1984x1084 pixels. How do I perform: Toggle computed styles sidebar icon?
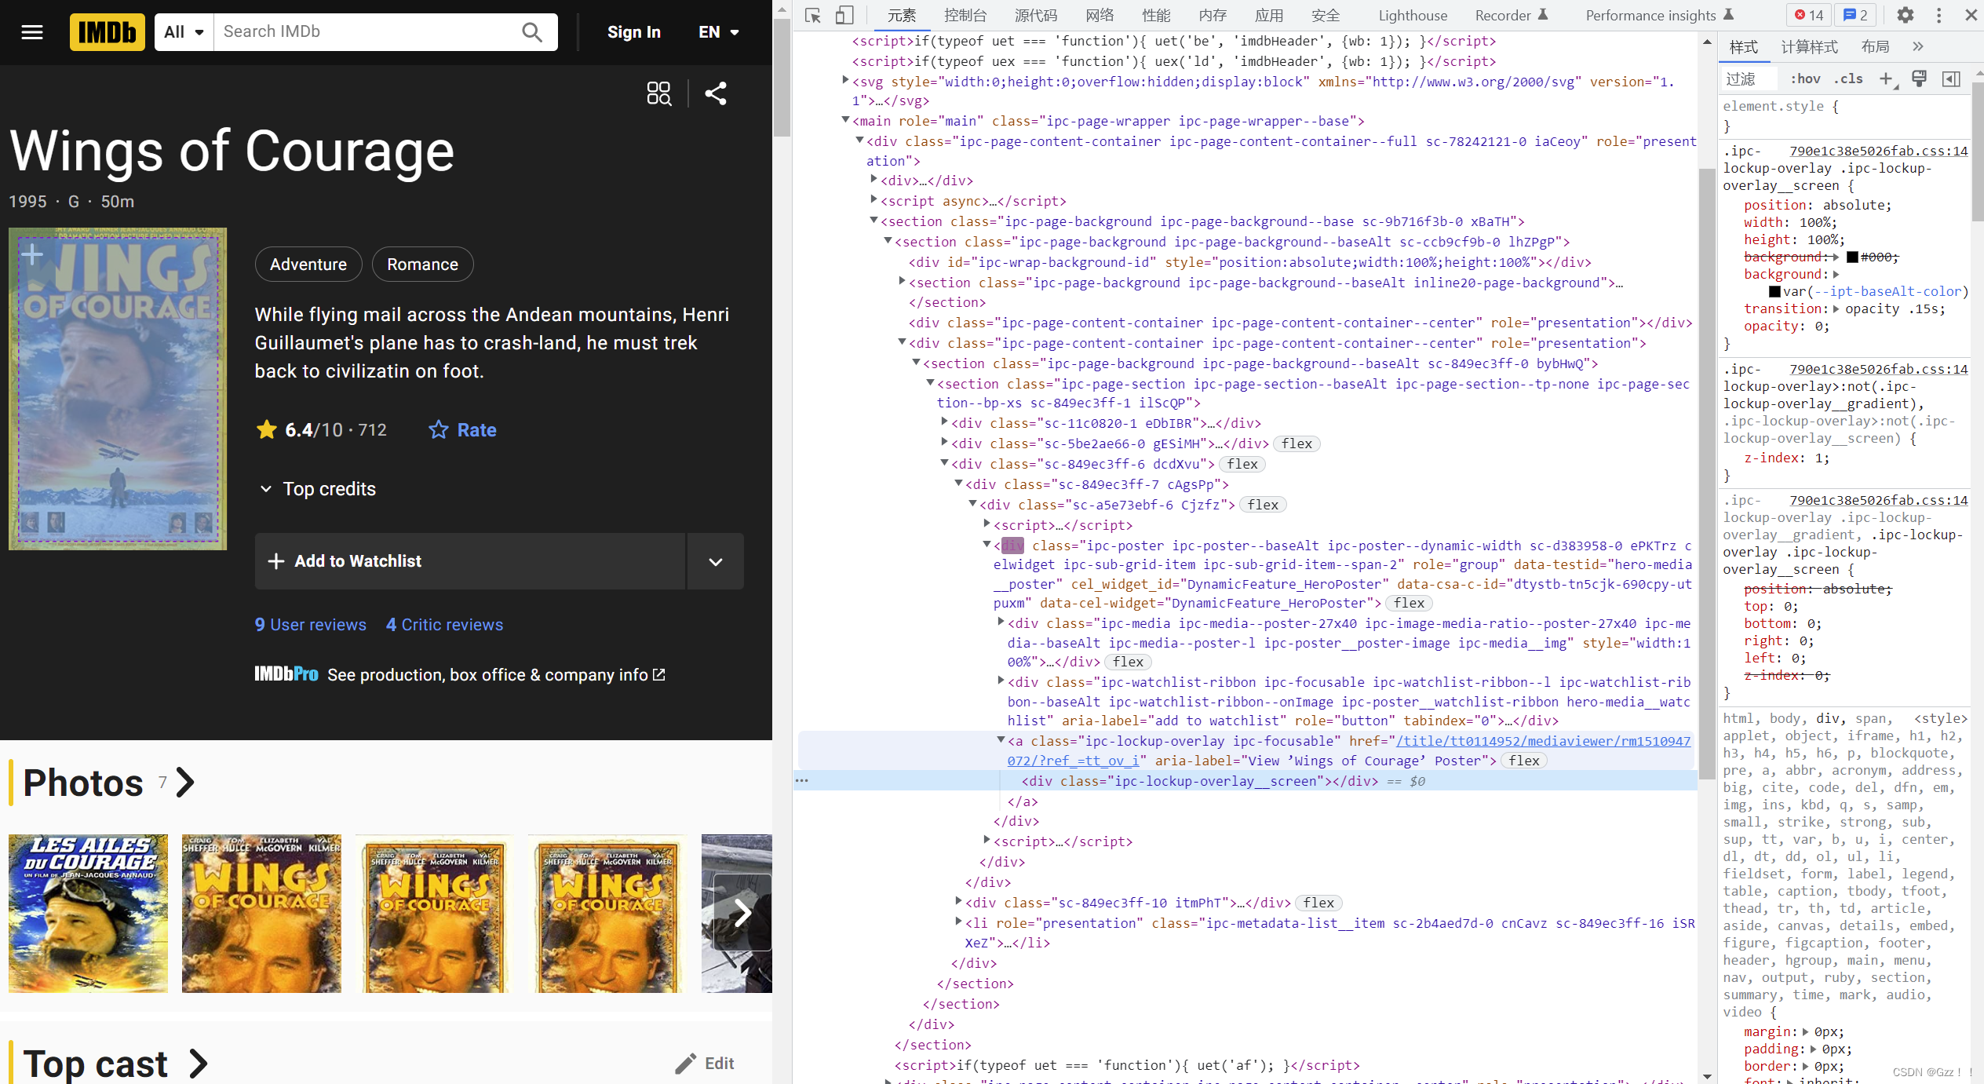pyautogui.click(x=1952, y=78)
